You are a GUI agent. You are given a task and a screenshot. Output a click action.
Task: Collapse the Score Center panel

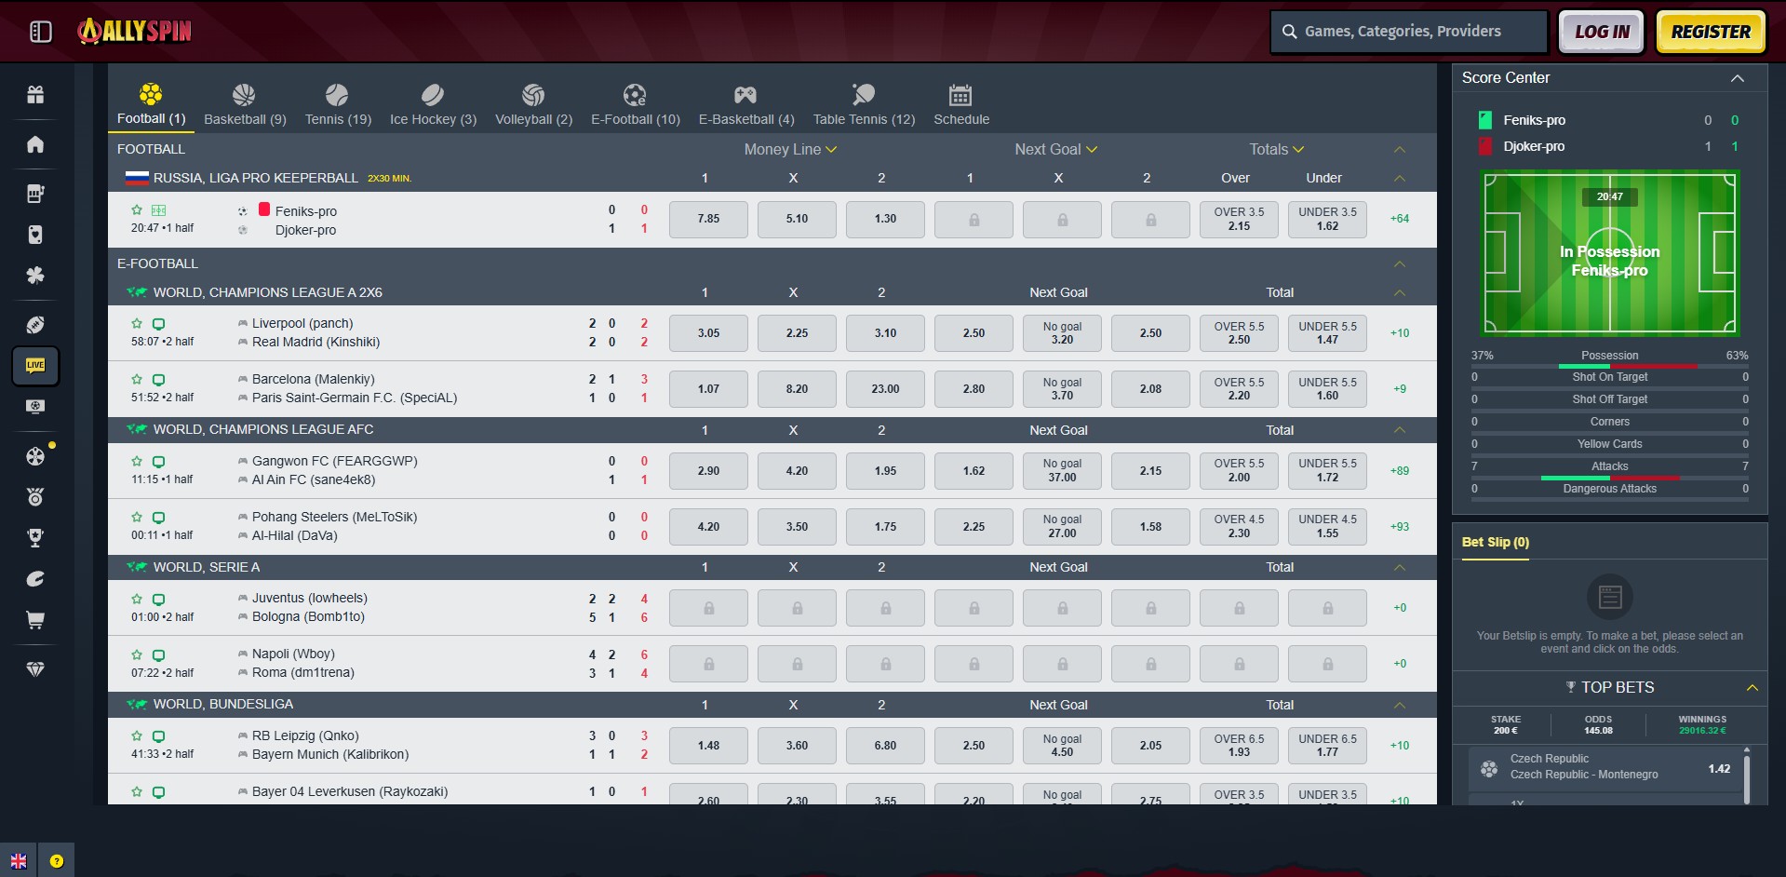coord(1737,78)
